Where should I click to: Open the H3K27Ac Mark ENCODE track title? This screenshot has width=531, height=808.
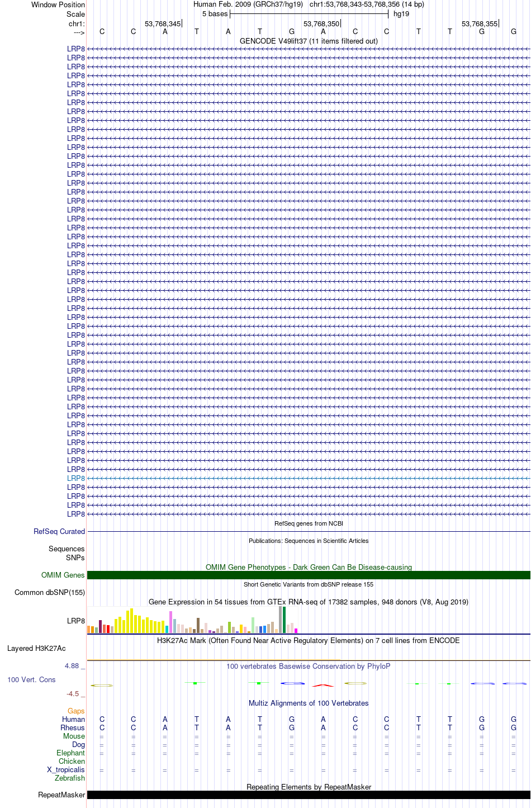(309, 641)
